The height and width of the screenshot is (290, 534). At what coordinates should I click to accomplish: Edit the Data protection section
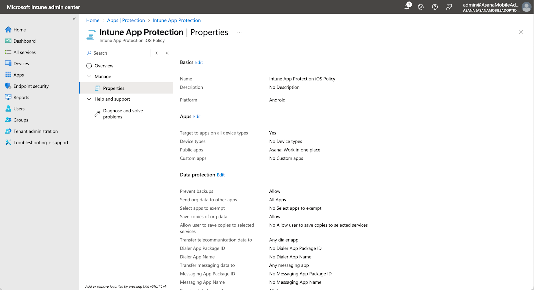(221, 175)
